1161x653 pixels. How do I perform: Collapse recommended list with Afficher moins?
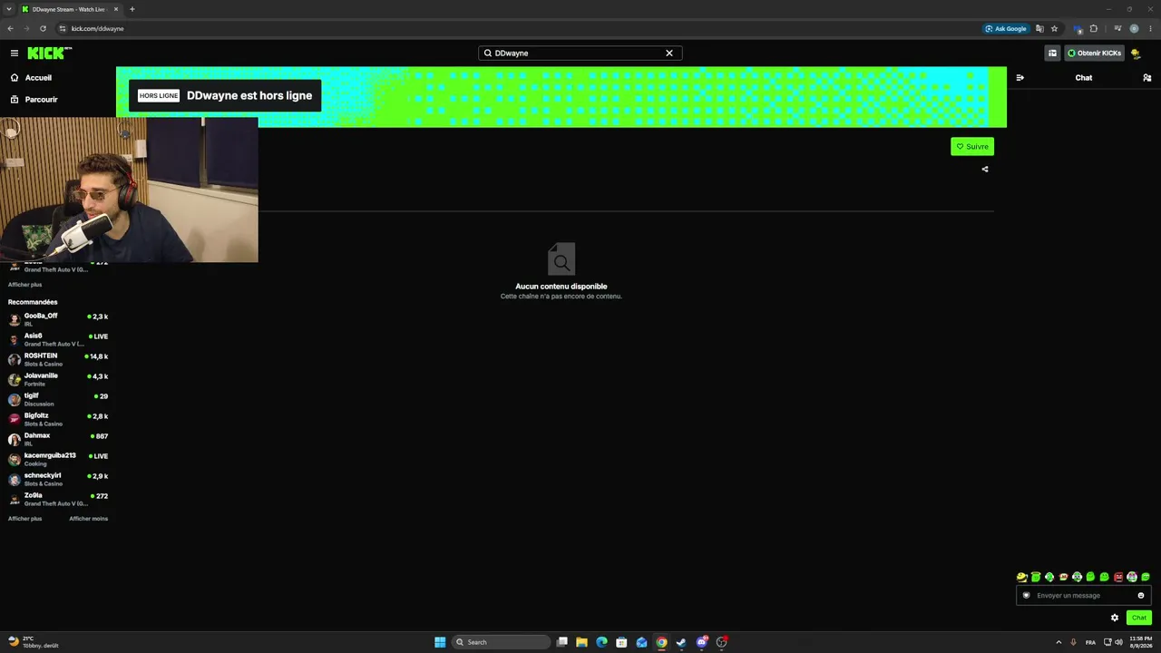tap(89, 519)
